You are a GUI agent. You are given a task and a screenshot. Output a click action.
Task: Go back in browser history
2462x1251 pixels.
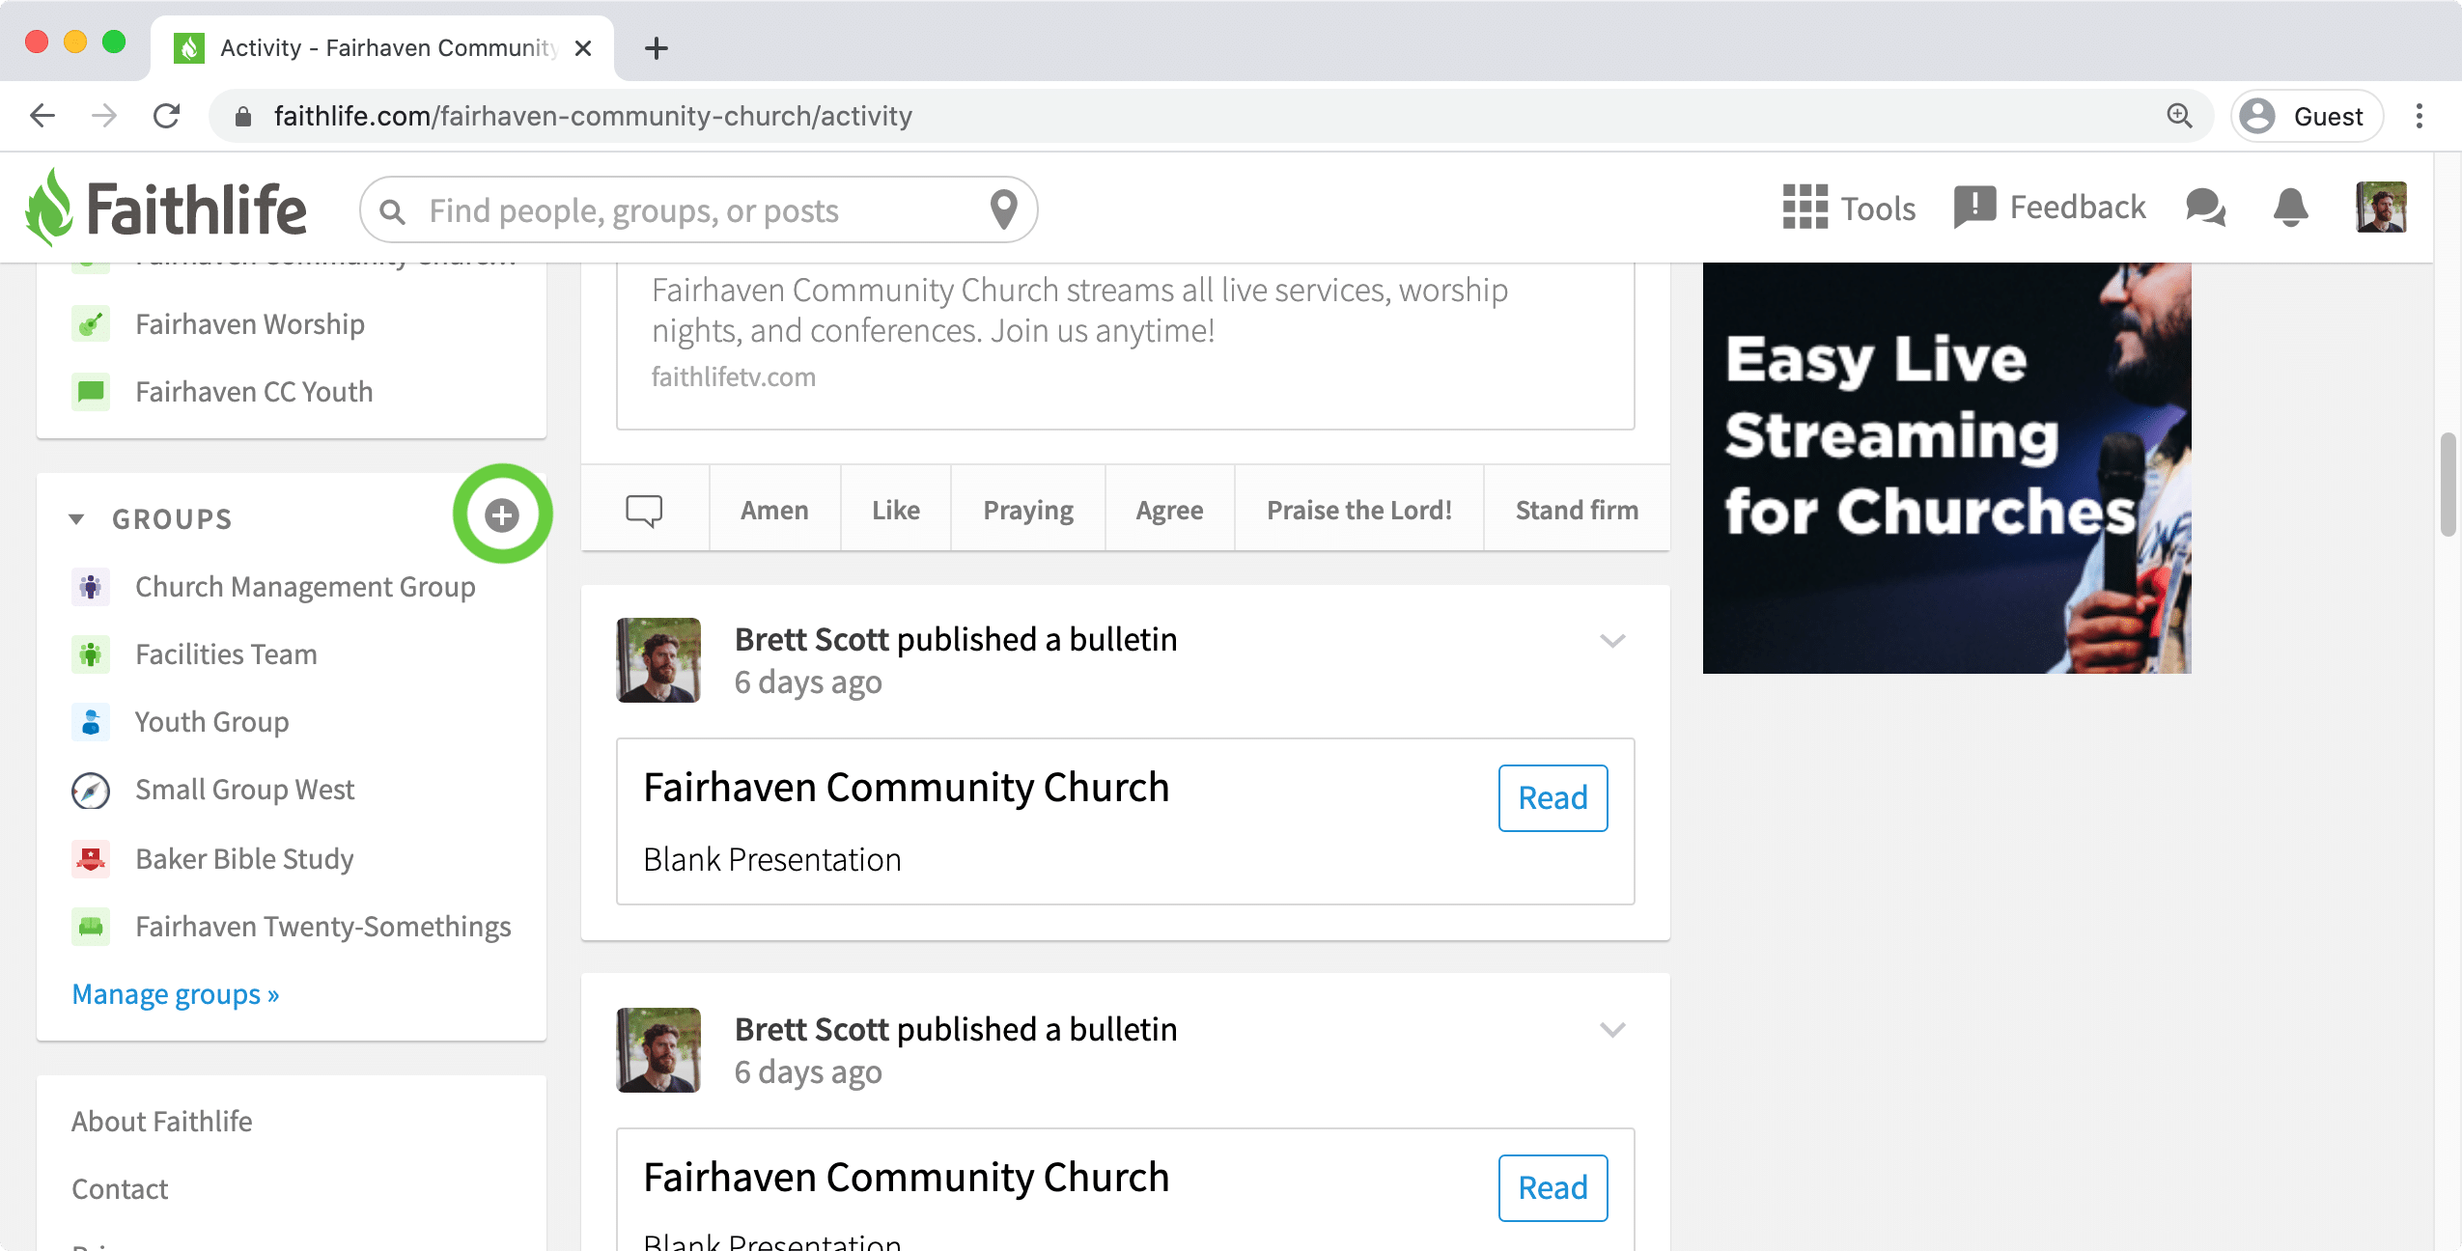coord(42,116)
